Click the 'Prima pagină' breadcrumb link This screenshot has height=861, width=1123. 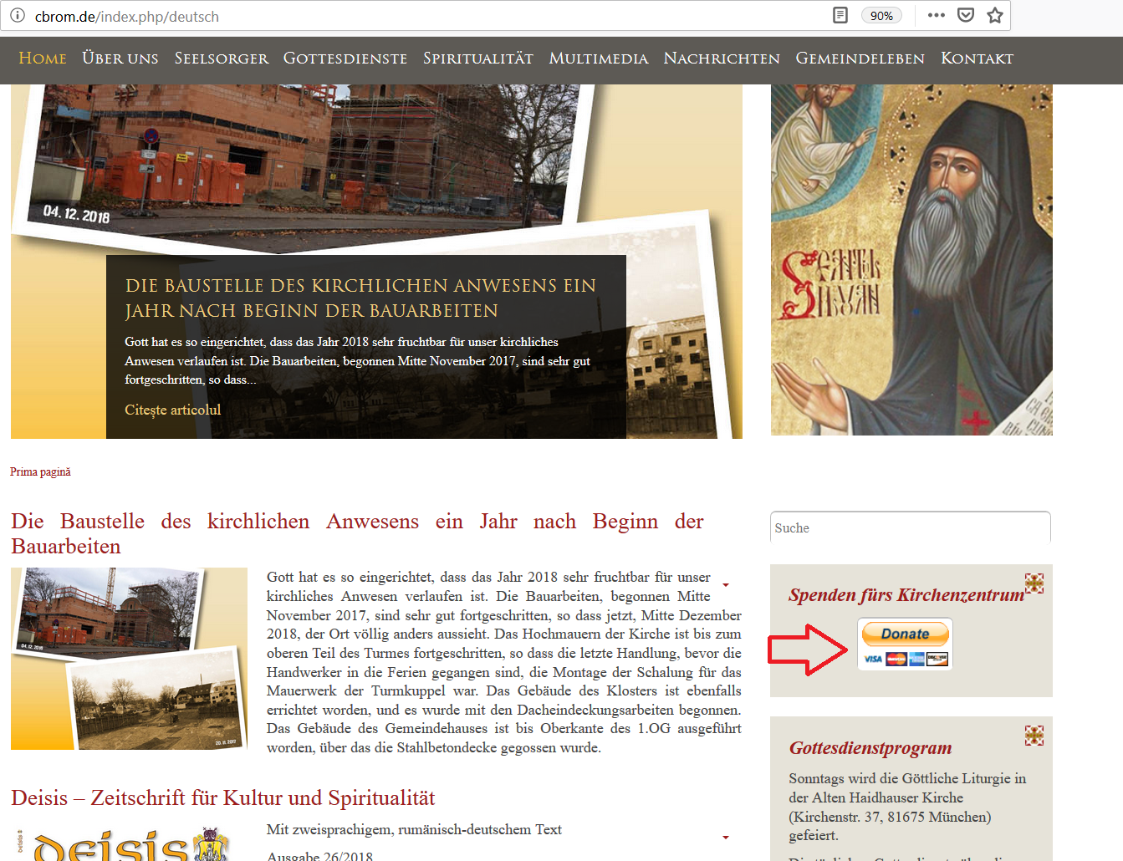pos(40,472)
